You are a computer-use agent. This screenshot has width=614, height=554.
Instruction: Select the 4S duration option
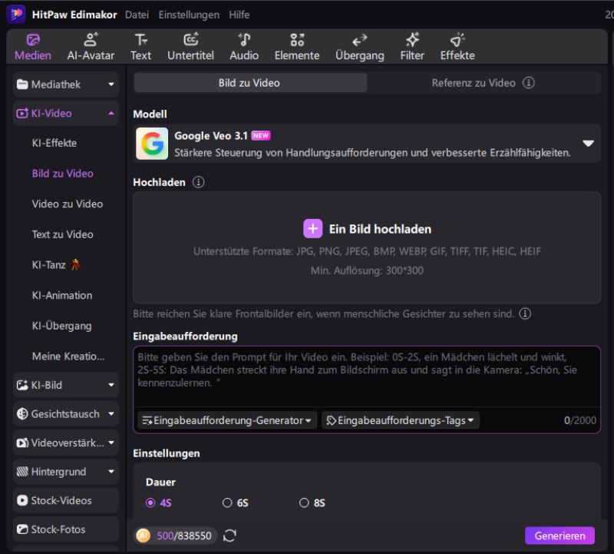pos(150,503)
